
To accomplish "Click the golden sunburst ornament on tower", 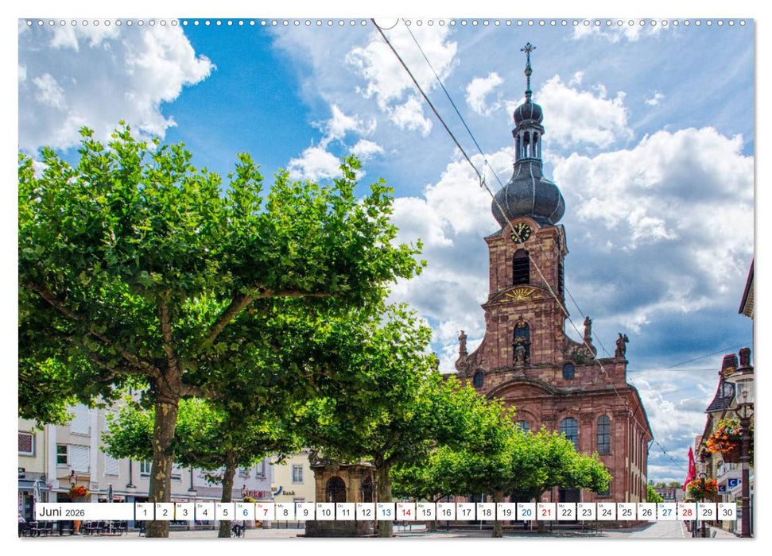I will [x=521, y=294].
